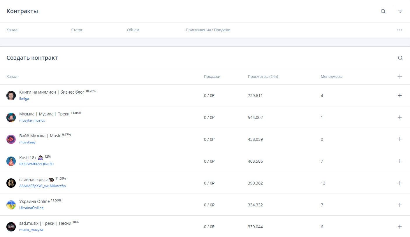Click the 334,332 views value
The height and width of the screenshot is (237, 410).
tap(255, 205)
